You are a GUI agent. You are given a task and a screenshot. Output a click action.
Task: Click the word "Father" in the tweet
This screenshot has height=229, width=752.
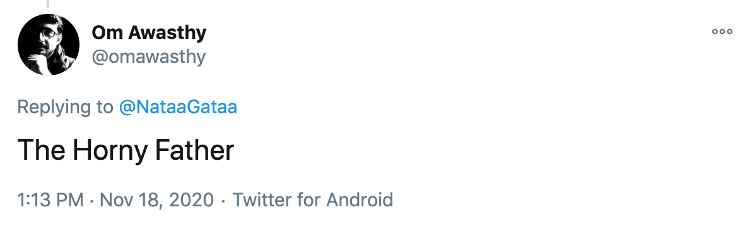point(195,150)
